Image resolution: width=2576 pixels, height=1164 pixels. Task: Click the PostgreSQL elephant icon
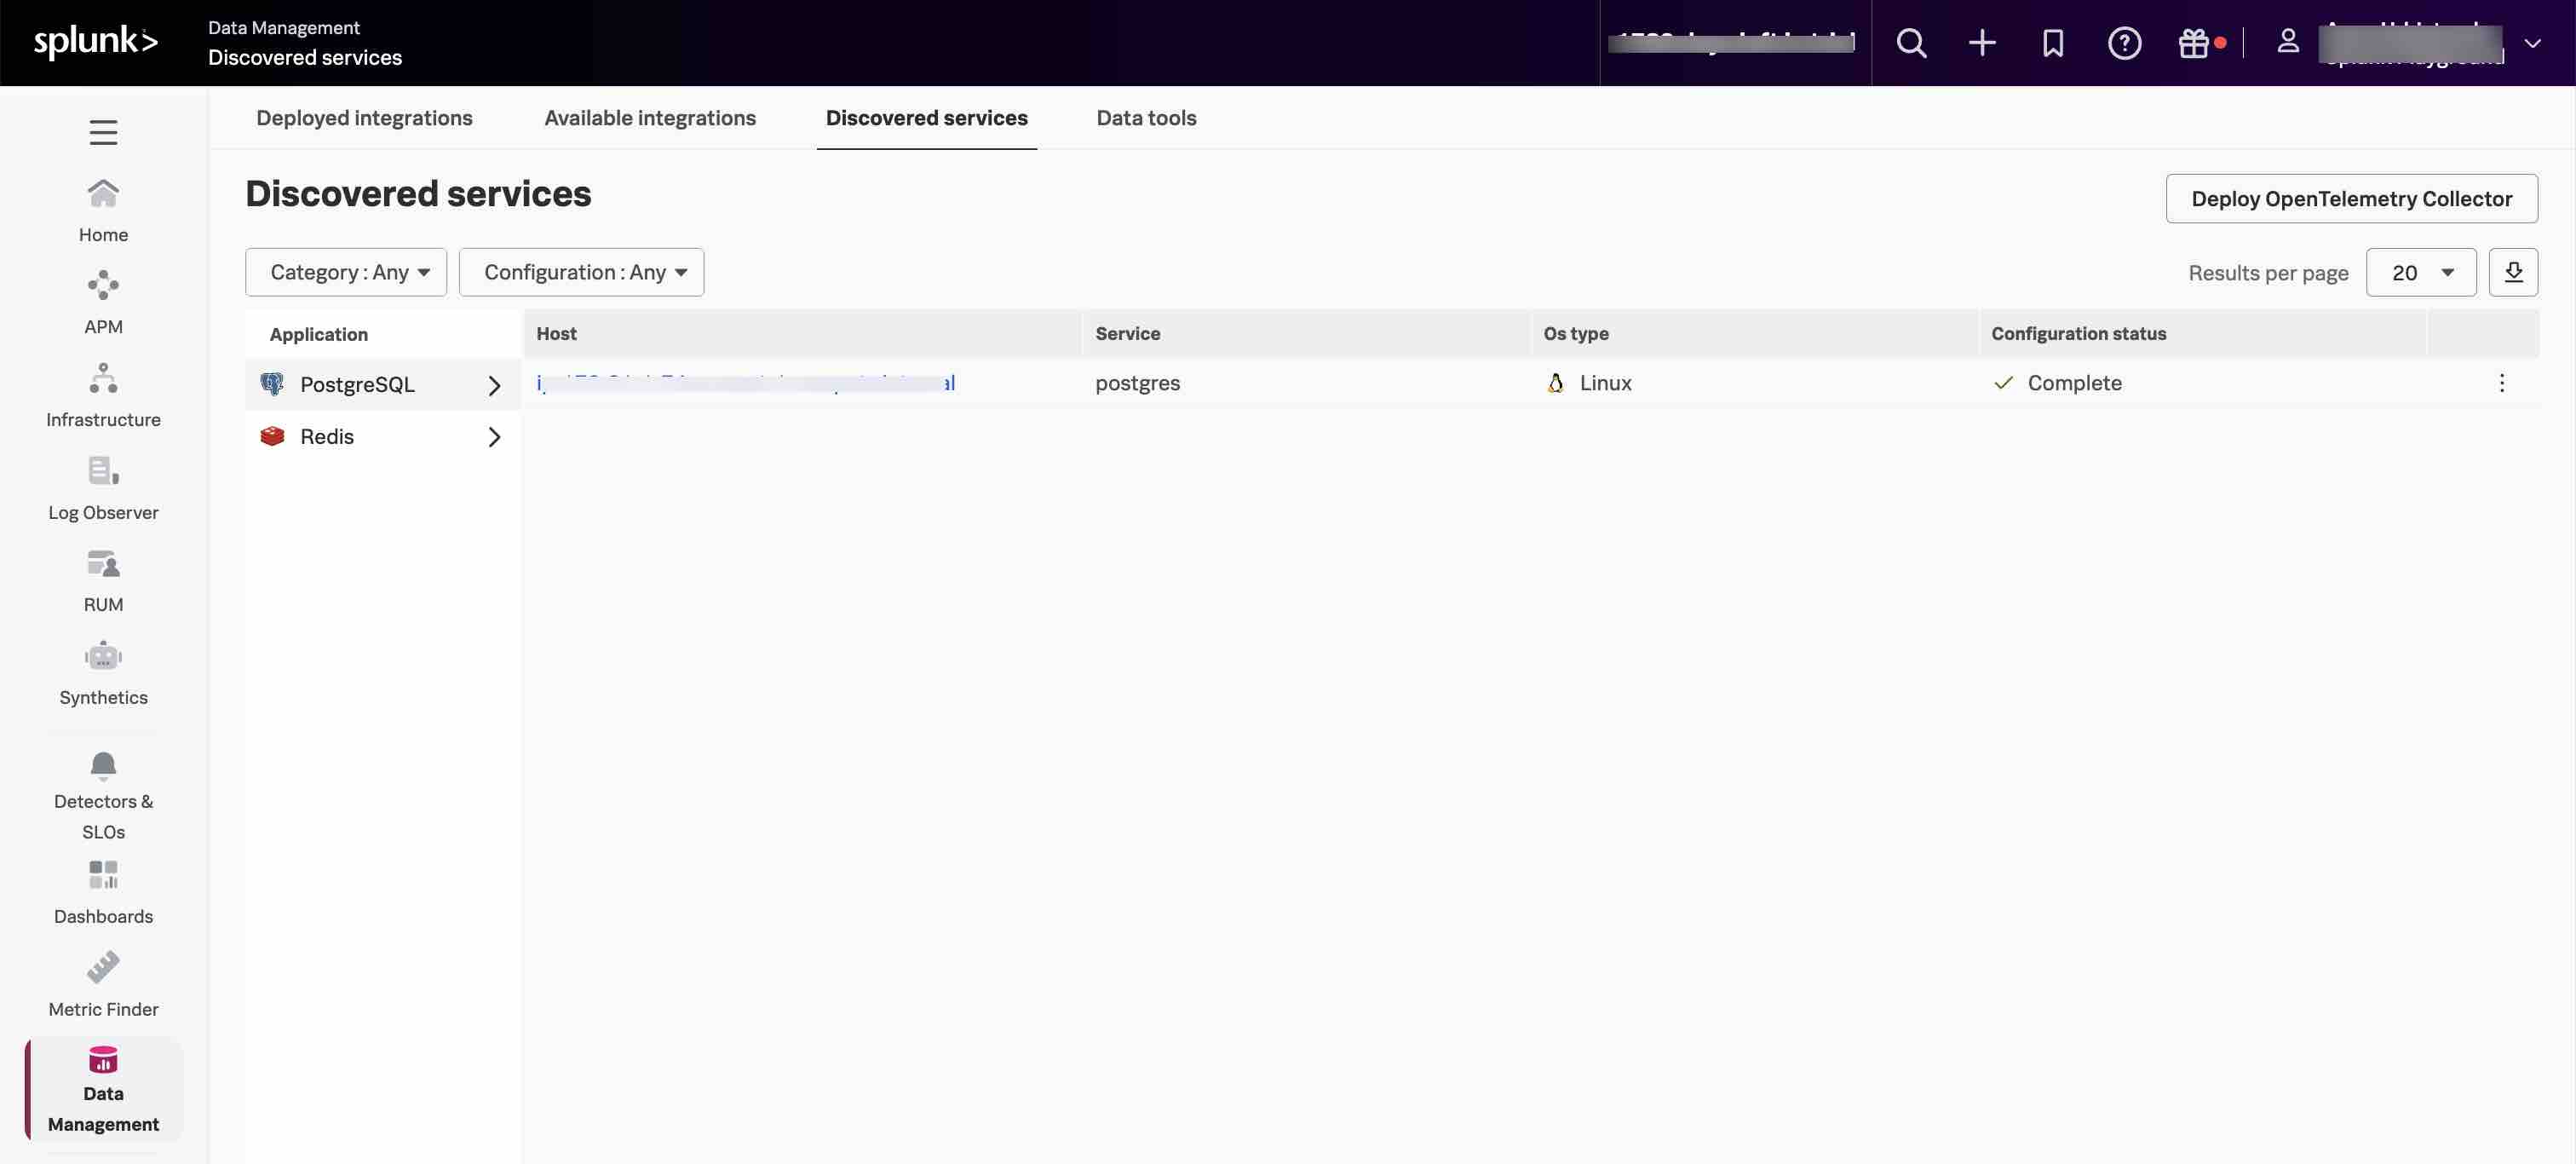pos(272,384)
